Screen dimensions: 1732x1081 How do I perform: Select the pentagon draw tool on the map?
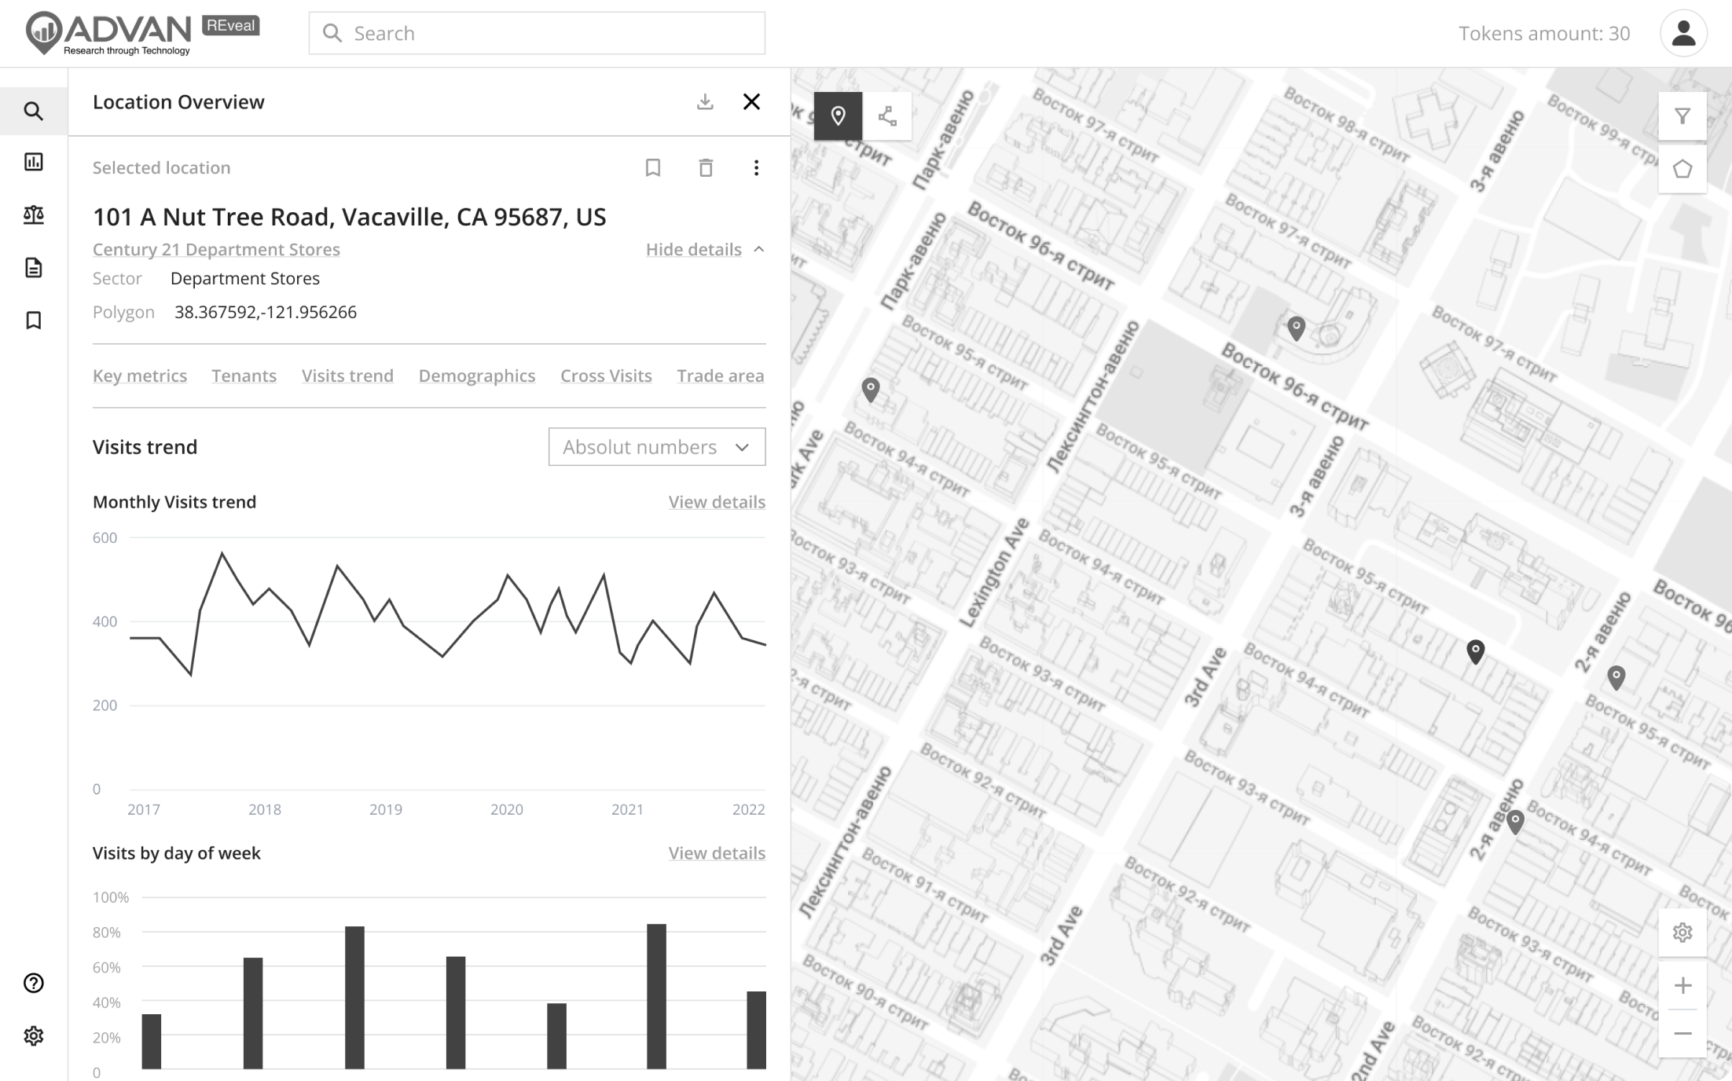coord(1682,168)
